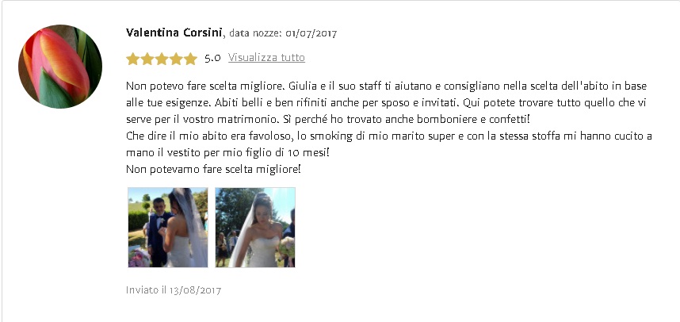
Task: Click the 5.0 rating score
Action: click(212, 58)
